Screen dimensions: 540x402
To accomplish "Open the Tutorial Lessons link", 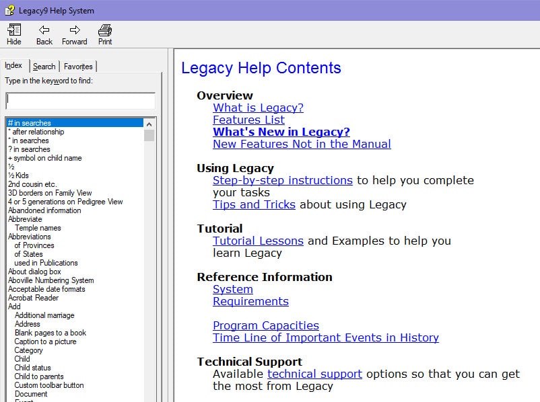I will click(258, 241).
